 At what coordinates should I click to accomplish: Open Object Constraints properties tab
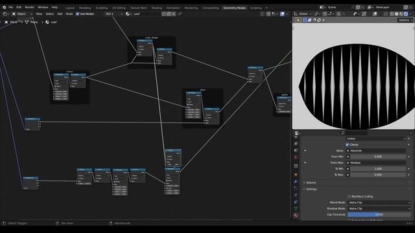pyautogui.click(x=296, y=202)
